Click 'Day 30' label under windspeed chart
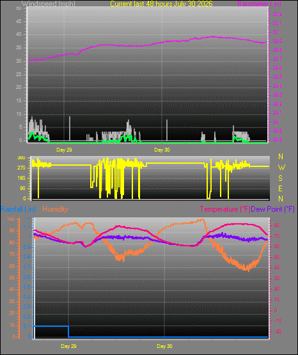This screenshot has height=355, width=298. [162, 150]
